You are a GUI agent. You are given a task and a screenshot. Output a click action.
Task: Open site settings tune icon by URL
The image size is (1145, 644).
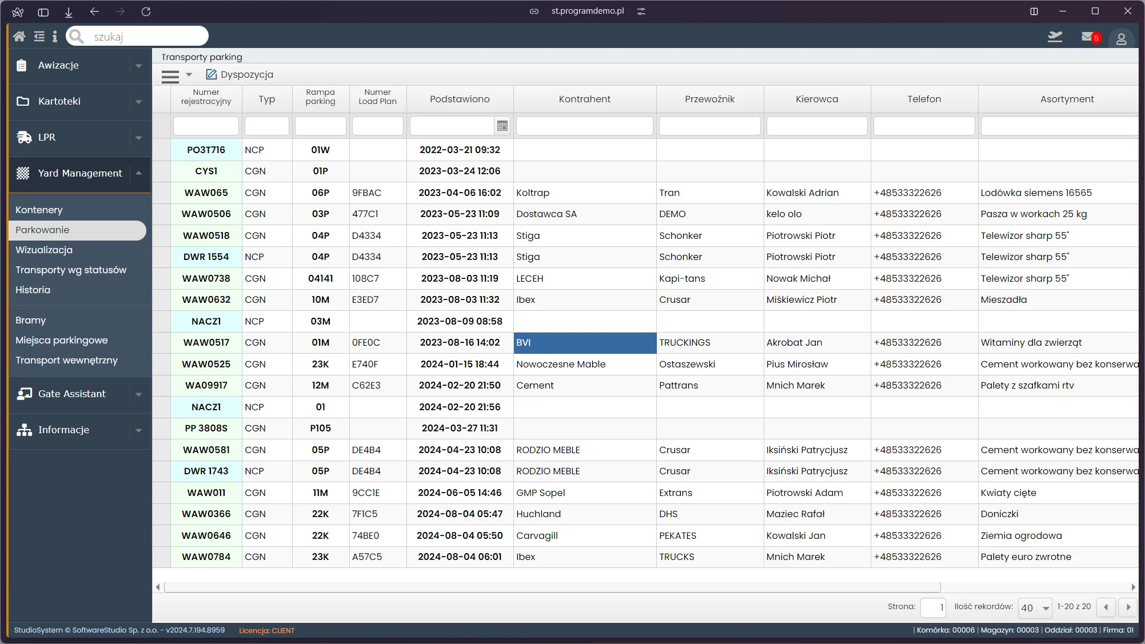[641, 11]
